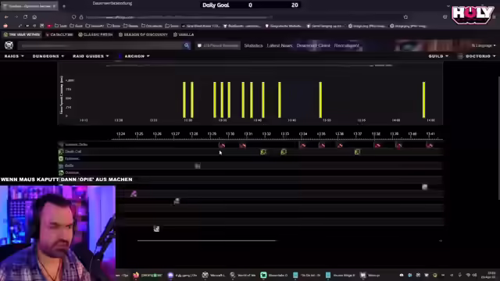Screen dimensions: 500x281
Task: Click the Warcraft Logs site logo
Action: [9, 45]
